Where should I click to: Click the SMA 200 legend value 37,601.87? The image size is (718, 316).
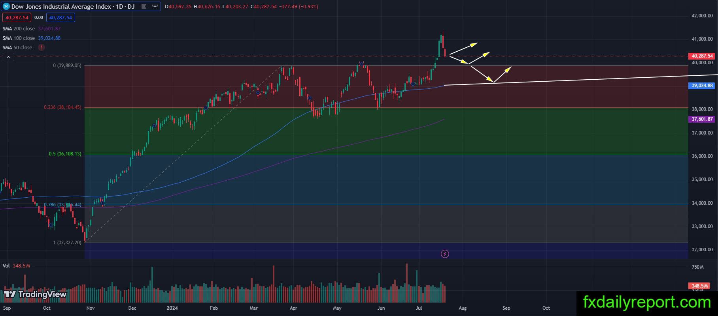point(49,28)
